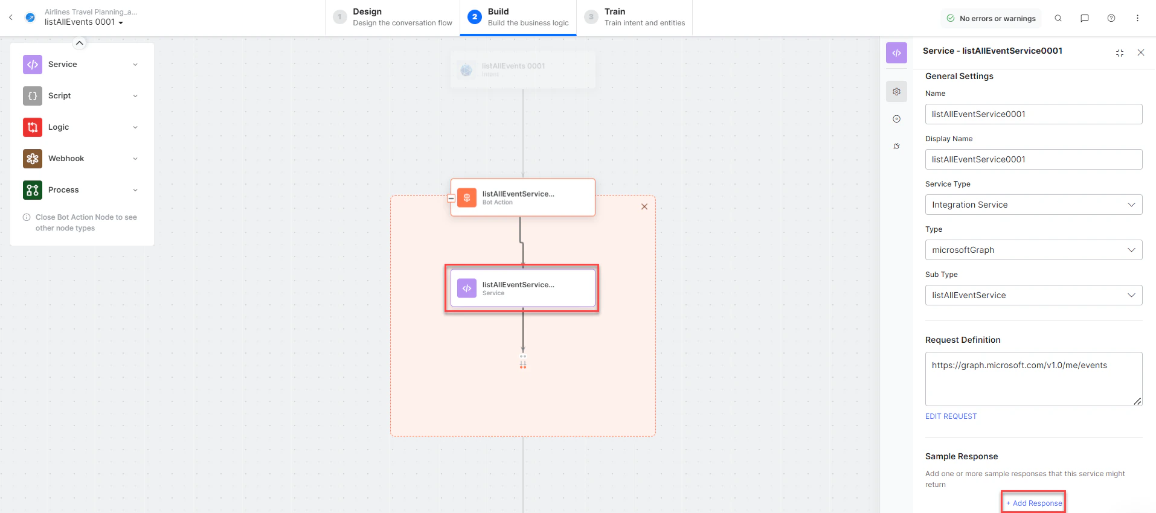Select the Webhook node icon
Screen dimensions: 1156x513
click(33, 159)
